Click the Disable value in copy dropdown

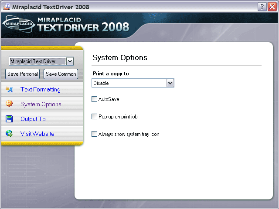[101, 83]
